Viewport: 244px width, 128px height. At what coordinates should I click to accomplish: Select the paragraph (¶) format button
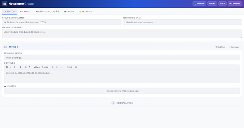pyautogui.click(x=29, y=67)
